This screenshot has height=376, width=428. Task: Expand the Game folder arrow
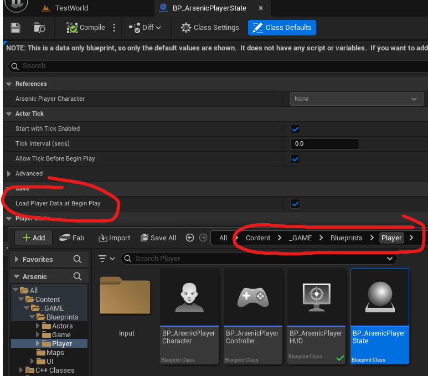[38, 335]
